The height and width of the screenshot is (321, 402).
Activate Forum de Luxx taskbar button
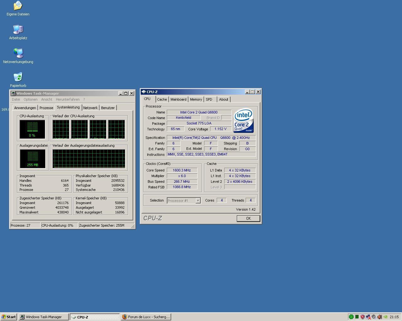pos(146,317)
